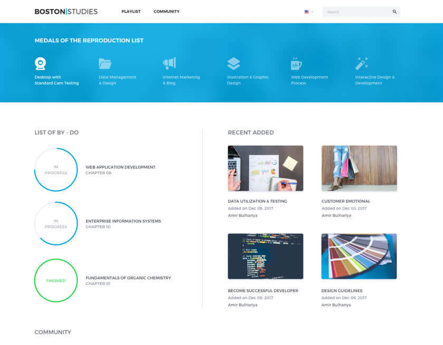Click the Boston Studies logo
The image size is (443, 345).
tap(66, 12)
